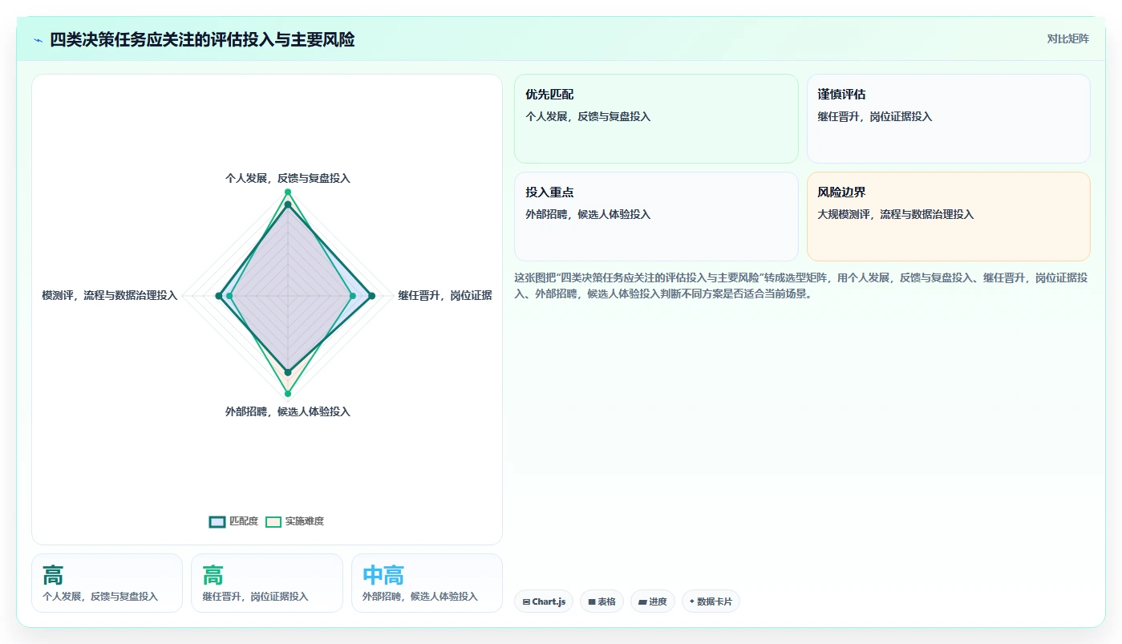The image size is (1122, 644).
Task: Click text 继任晋升，岗位证据投入 in 谨慎评估 card
Action: click(874, 116)
